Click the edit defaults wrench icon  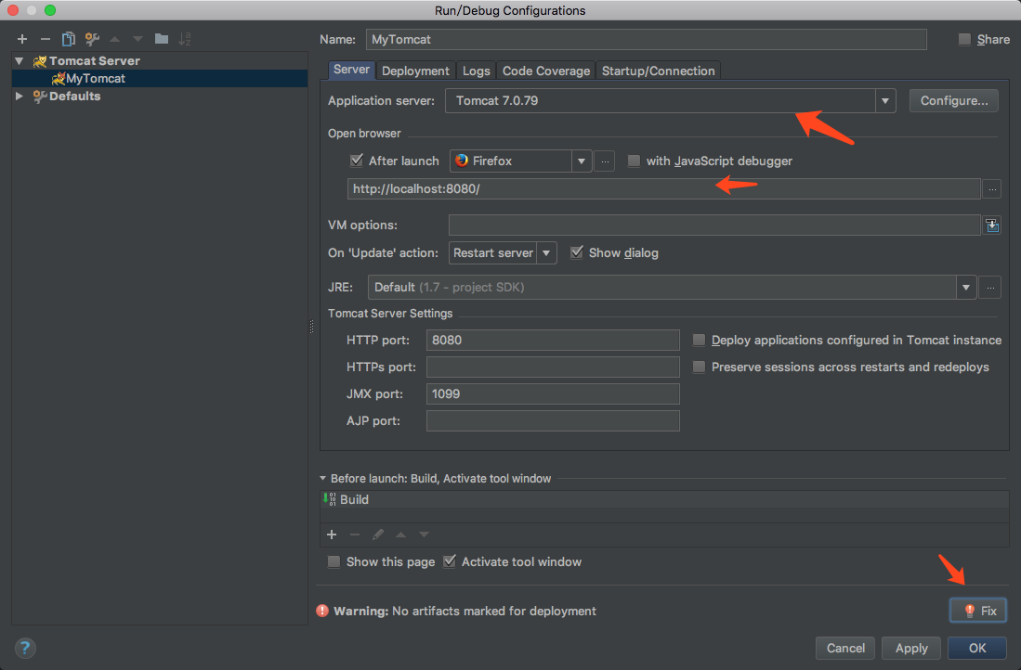(x=91, y=39)
